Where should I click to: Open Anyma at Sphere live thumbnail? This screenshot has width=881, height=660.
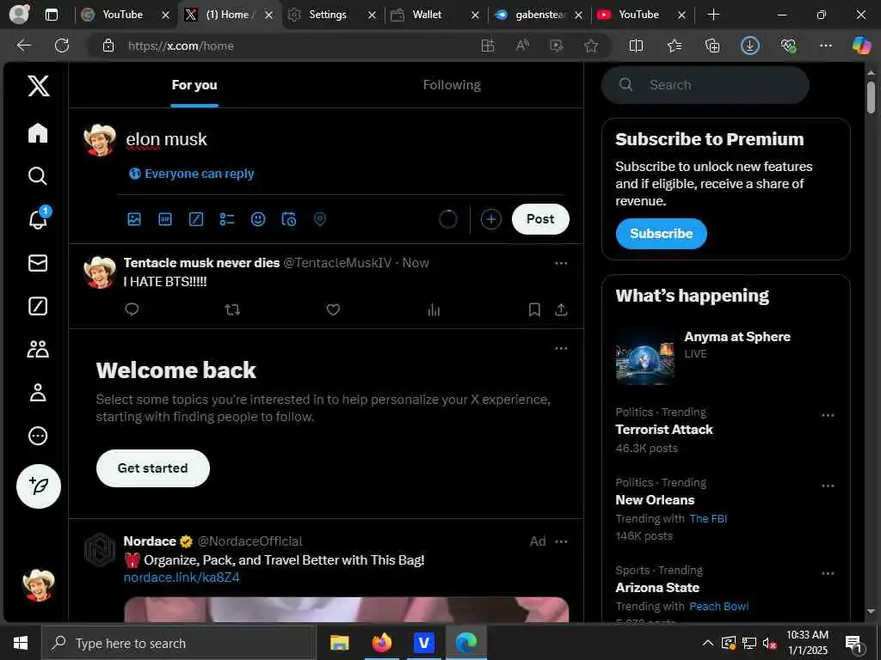tap(644, 357)
